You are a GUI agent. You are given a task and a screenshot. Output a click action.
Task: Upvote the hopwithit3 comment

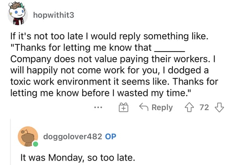189,107
